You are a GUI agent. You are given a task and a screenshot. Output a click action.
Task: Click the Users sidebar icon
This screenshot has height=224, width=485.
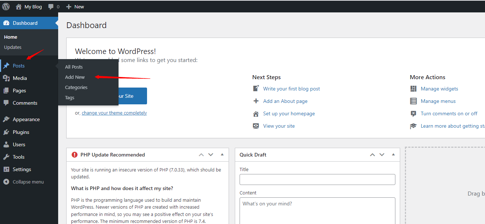pyautogui.click(x=6, y=144)
